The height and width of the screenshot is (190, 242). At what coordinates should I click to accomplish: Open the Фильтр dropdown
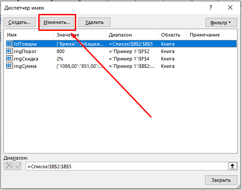point(221,23)
